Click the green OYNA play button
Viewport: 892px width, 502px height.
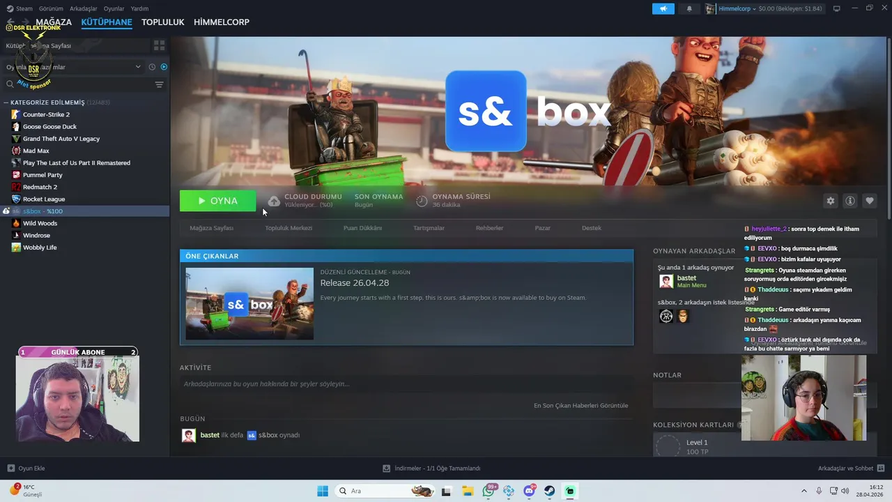[x=217, y=201]
